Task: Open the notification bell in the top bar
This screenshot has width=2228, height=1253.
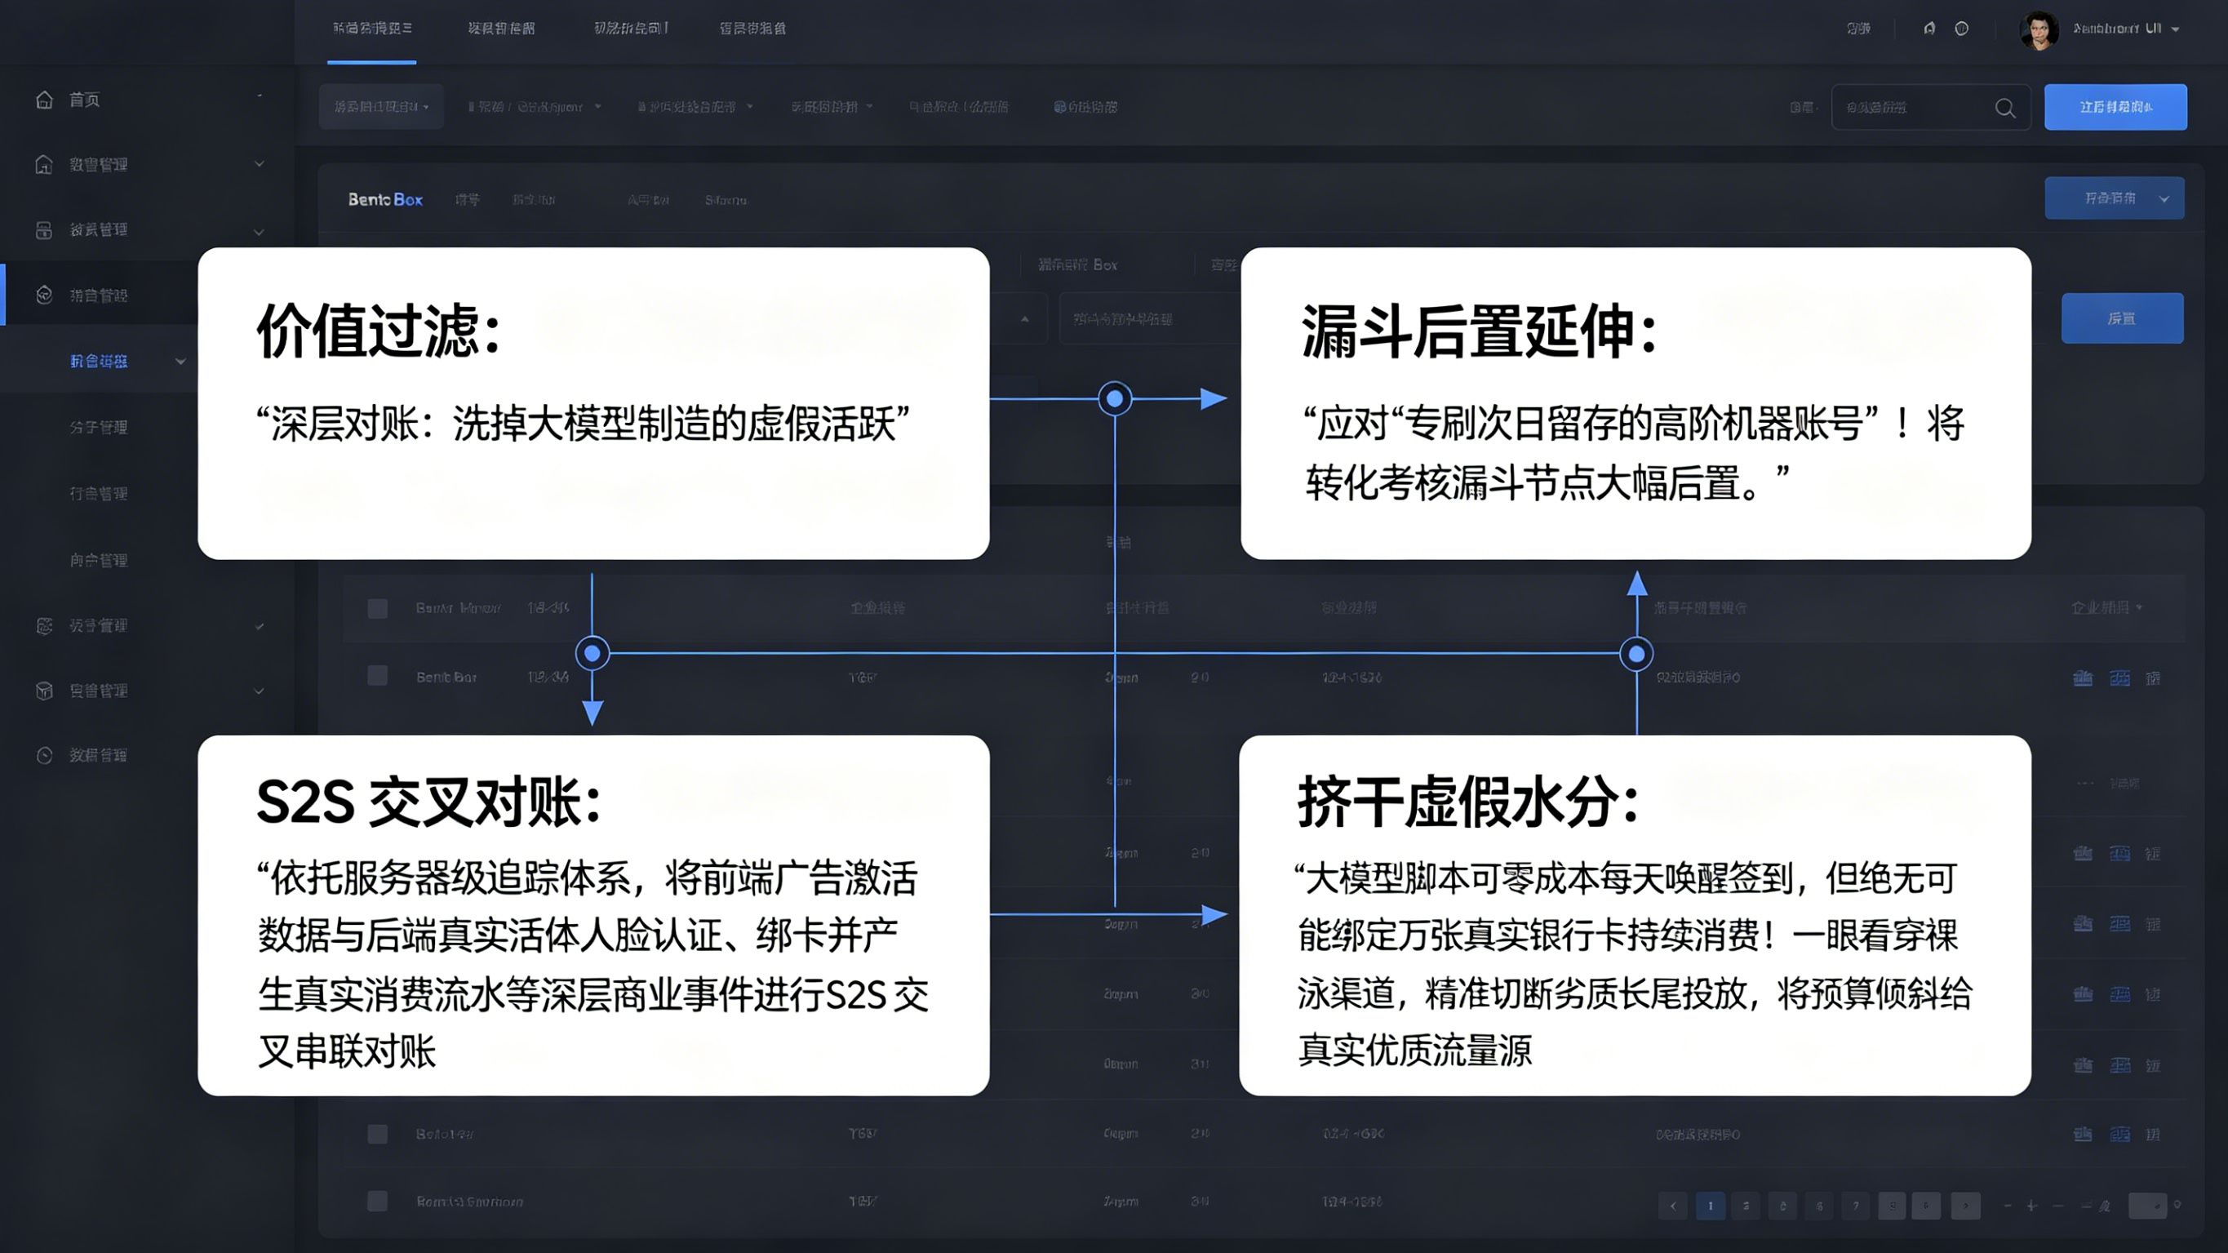Action: click(x=1928, y=29)
